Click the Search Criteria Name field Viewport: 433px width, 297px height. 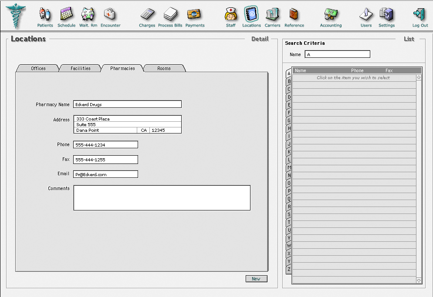point(338,54)
